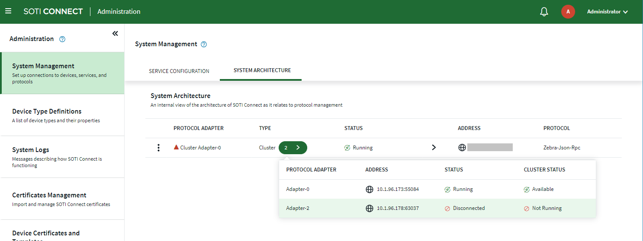This screenshot has height=241, width=643.
Task: Open the hamburger navigation menu
Action: [8, 11]
